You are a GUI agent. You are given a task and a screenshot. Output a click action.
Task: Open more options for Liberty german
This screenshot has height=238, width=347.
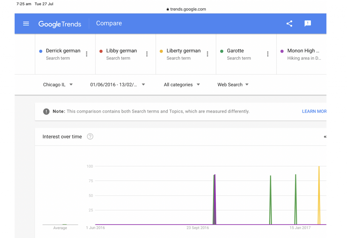pyautogui.click(x=207, y=54)
